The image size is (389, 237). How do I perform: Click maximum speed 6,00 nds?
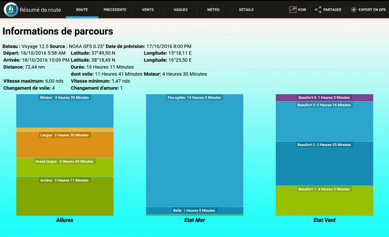(x=54, y=81)
